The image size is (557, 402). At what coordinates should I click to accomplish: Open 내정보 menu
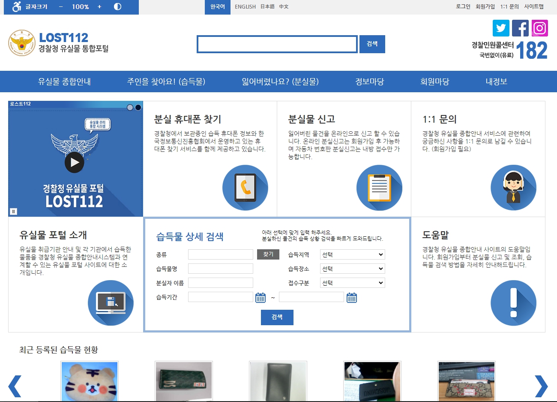pos(497,82)
